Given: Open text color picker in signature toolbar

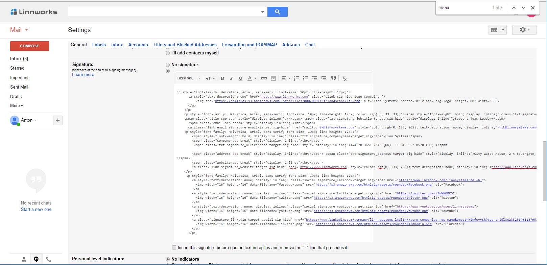Looking at the screenshot, I should pyautogui.click(x=252, y=78).
